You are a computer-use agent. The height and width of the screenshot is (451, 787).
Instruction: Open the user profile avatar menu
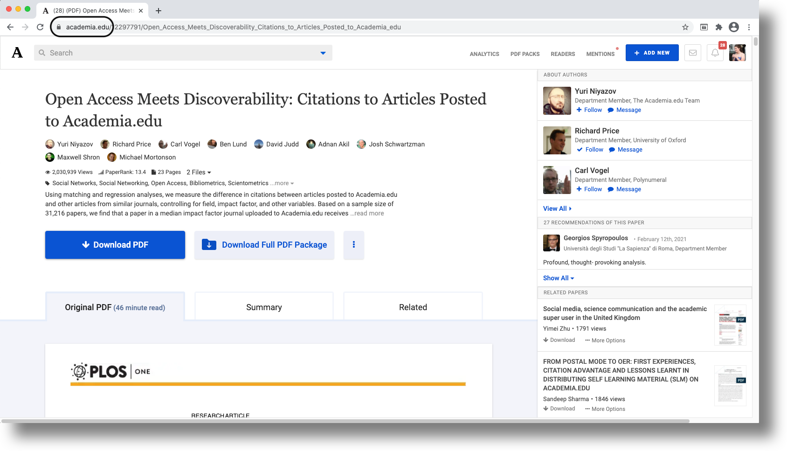click(x=738, y=53)
